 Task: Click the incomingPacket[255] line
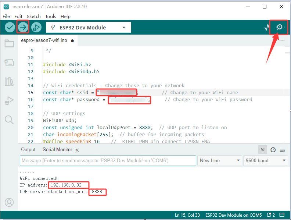(x=78, y=135)
